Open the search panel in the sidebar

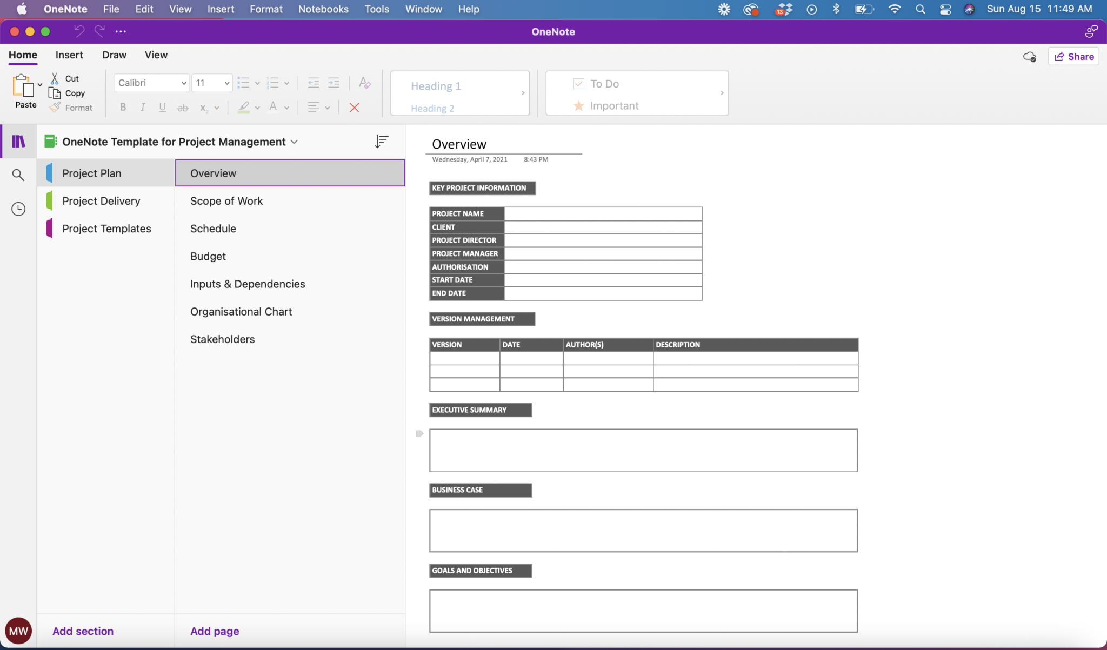pos(18,175)
